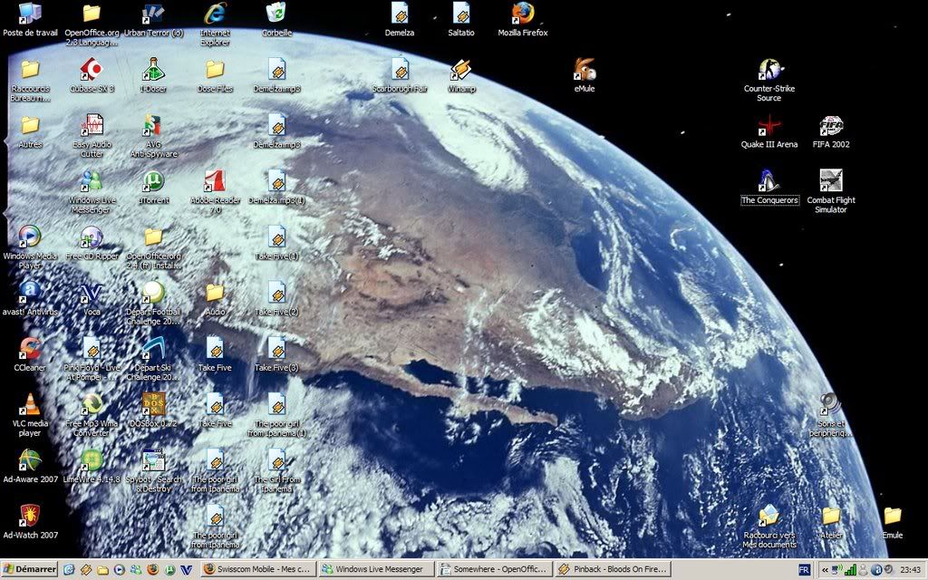Select the CCleaner desktop icon

(x=30, y=349)
